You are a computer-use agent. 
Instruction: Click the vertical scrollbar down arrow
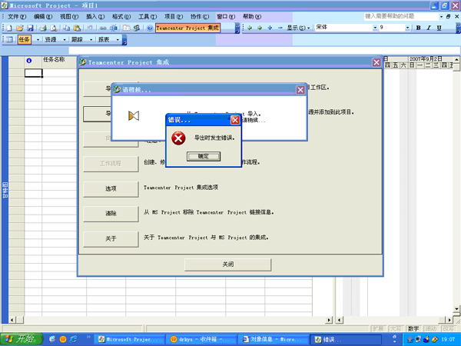click(x=456, y=309)
